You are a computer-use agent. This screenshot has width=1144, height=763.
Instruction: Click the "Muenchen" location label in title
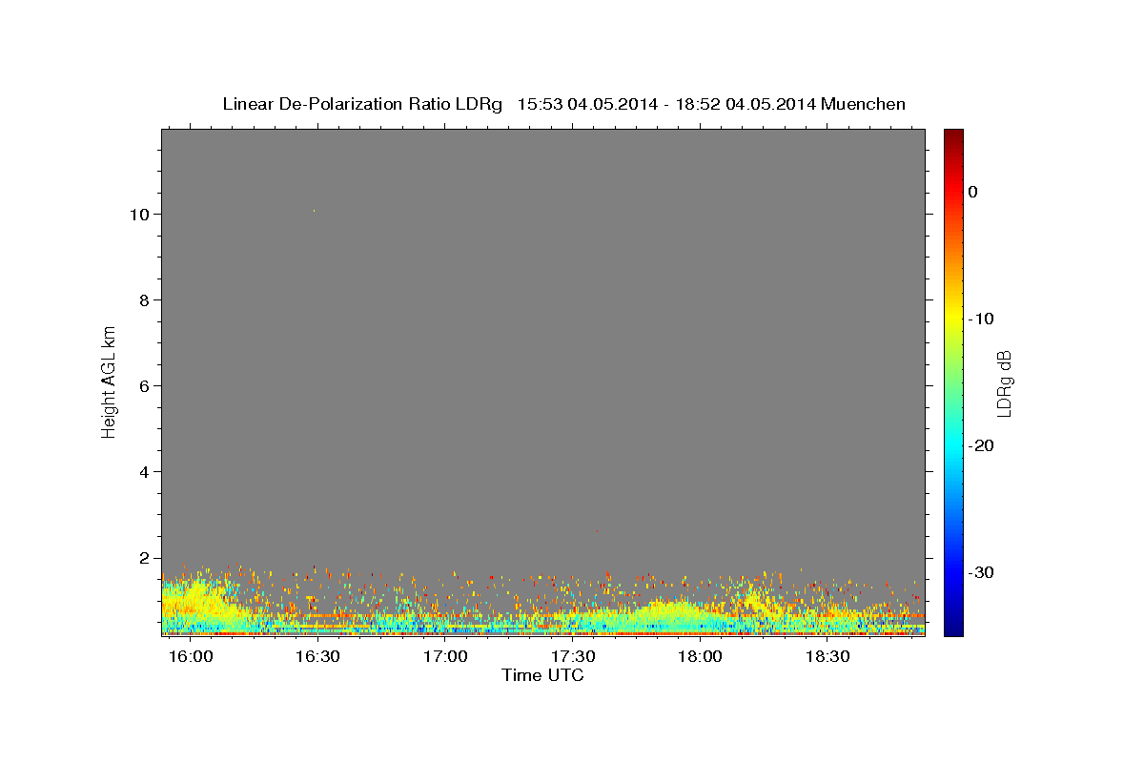pyautogui.click(x=864, y=104)
